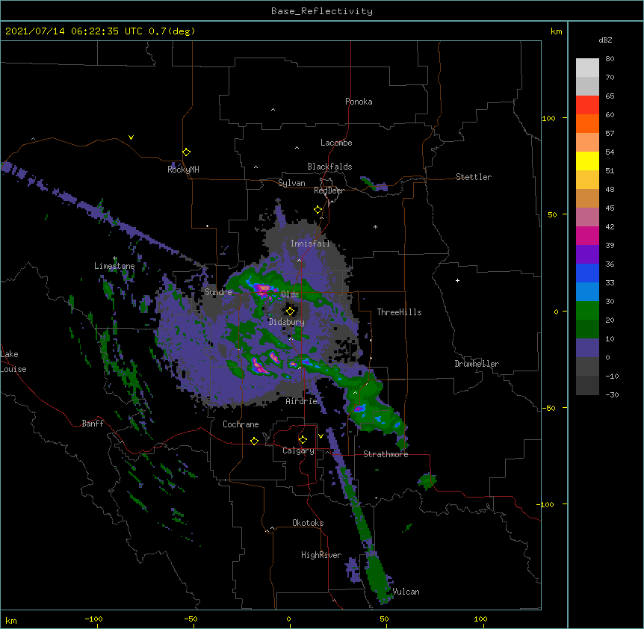Click the yellow diamond marker above RedDeer label

[318, 210]
